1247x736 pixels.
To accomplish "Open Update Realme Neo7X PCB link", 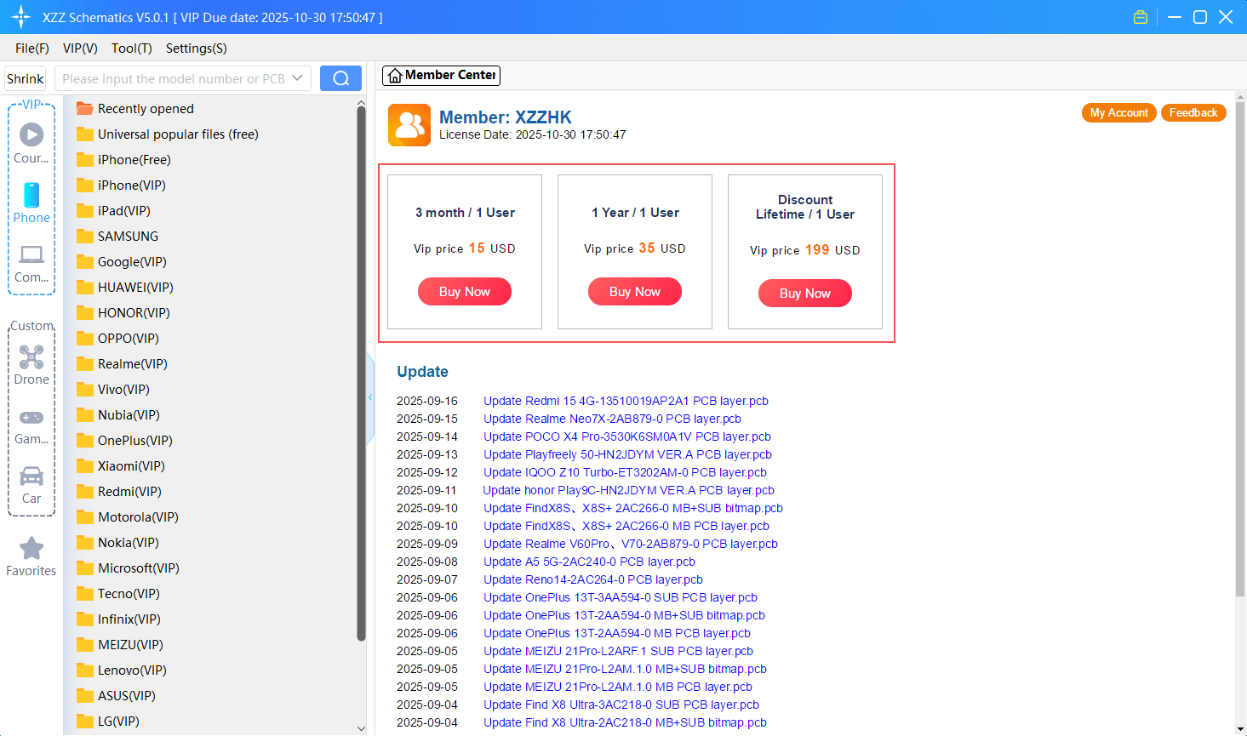I will tap(612, 419).
